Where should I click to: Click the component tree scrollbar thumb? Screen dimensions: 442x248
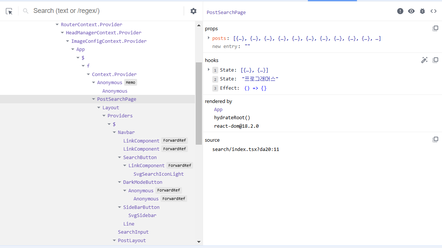[199, 103]
